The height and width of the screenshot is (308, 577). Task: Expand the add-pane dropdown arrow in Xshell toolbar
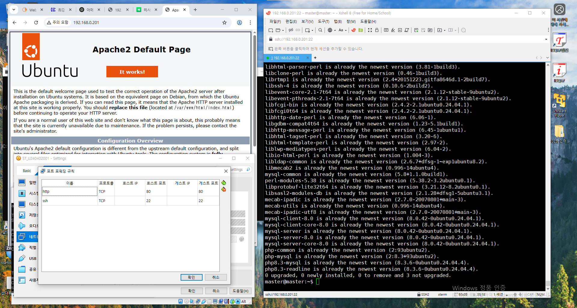point(444,30)
